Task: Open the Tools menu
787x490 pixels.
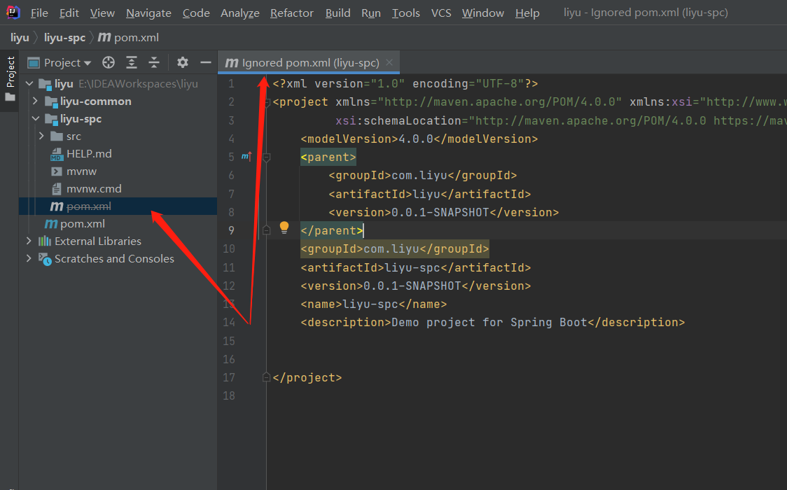Action: [405, 13]
